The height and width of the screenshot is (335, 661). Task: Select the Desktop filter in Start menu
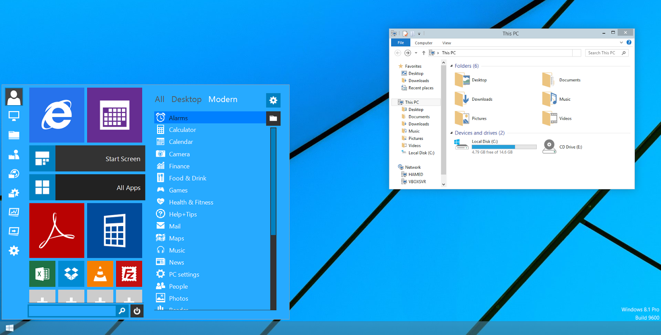click(x=186, y=99)
